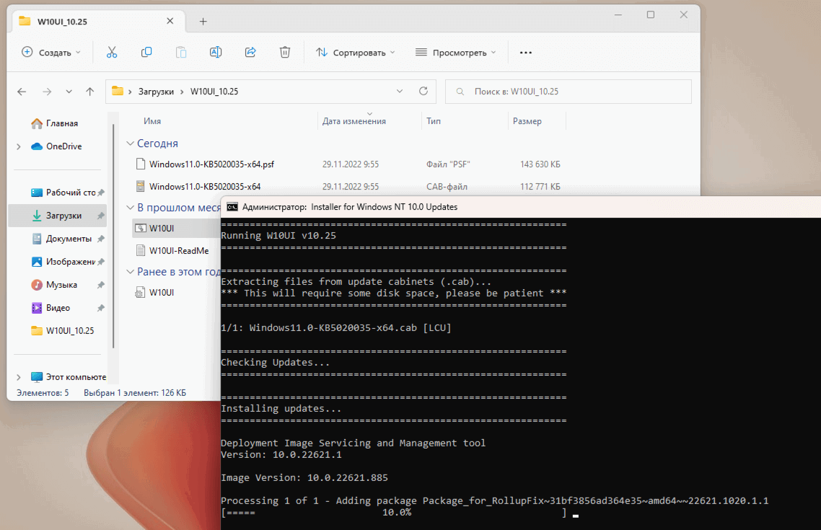
Task: Collapse the Сегодня group
Action: click(x=130, y=143)
